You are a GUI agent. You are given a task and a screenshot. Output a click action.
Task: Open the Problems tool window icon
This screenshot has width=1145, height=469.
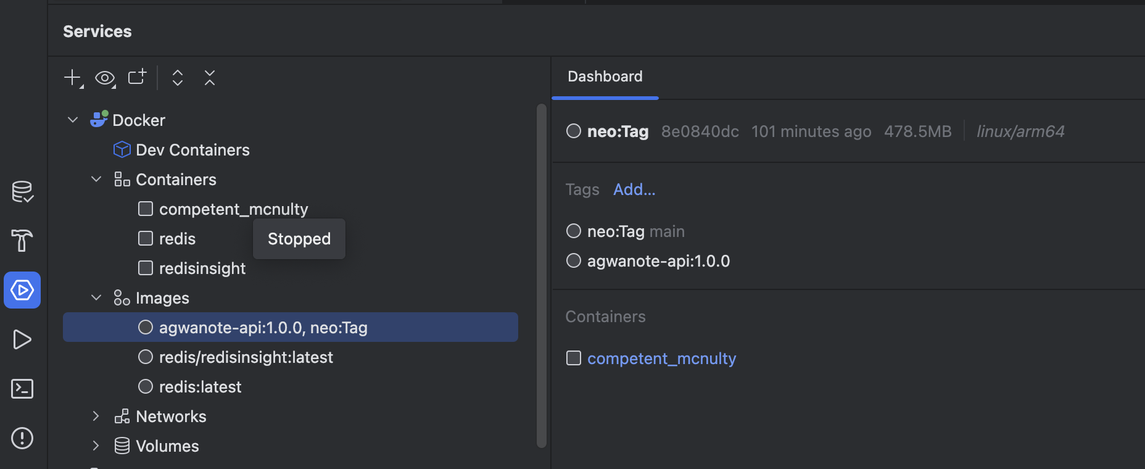pos(22,438)
